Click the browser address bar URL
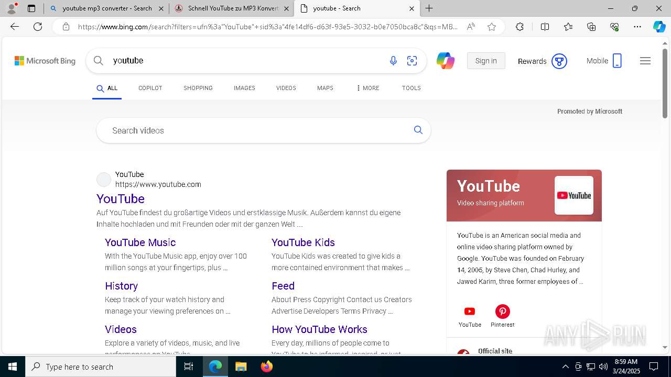Image resolution: width=671 pixels, height=377 pixels. [267, 27]
